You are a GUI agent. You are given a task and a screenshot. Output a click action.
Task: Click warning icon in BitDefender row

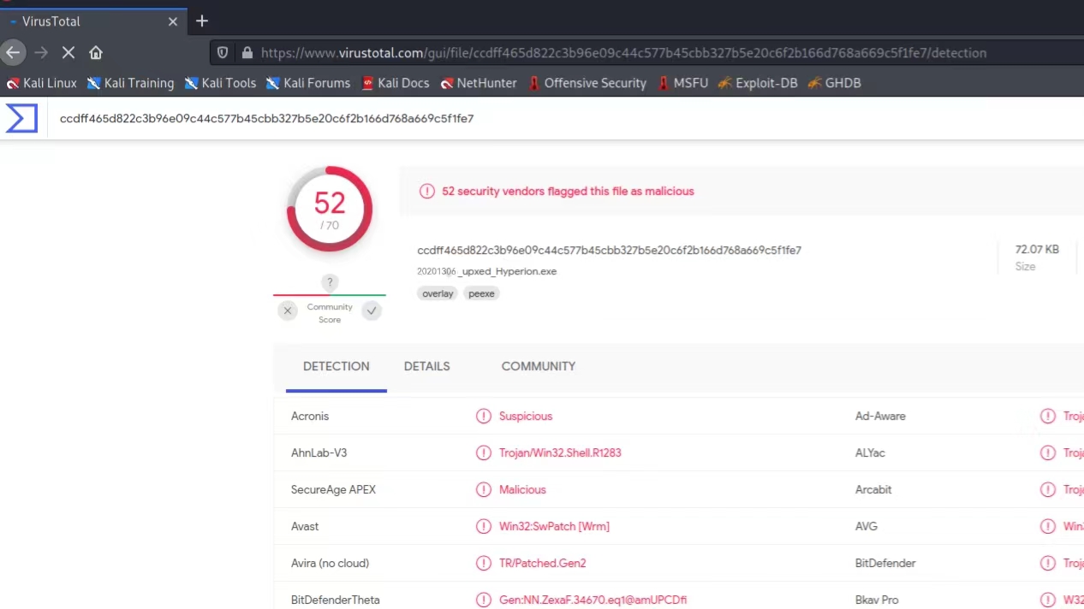pyautogui.click(x=1047, y=563)
